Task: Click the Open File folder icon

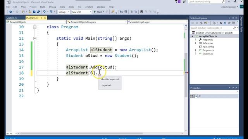Action: click(x=30, y=12)
